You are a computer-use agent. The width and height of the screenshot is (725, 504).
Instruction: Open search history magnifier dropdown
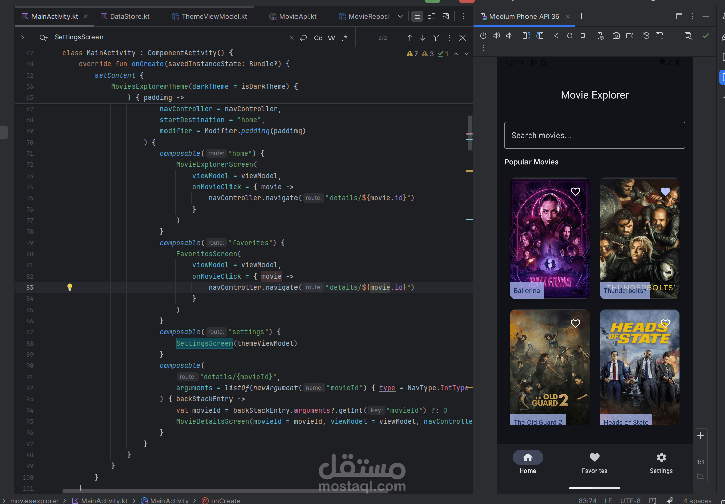[44, 37]
